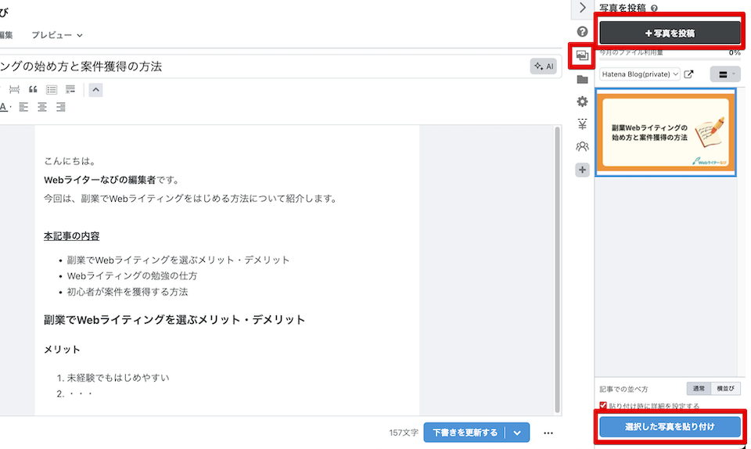Screen dimensions: 751x449
Task: Open the settings gear icon in sidebar
Action: [582, 102]
